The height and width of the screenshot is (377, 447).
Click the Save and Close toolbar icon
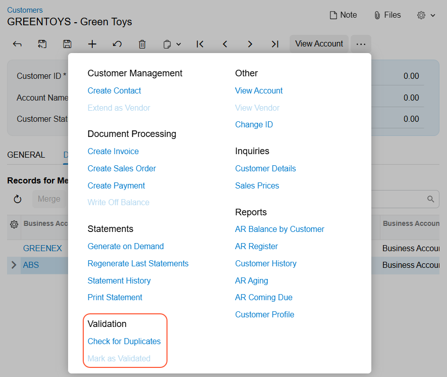click(x=42, y=44)
